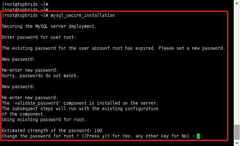Click the 'Securing the MySQL server deployment.' line
This screenshot has height=146, width=240.
click(x=49, y=26)
